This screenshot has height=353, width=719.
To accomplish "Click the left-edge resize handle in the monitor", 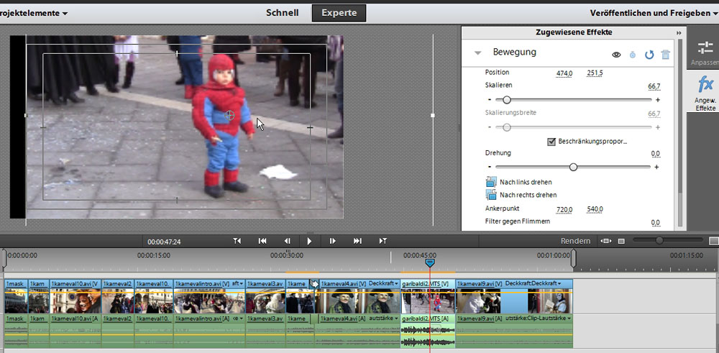I will (26, 116).
